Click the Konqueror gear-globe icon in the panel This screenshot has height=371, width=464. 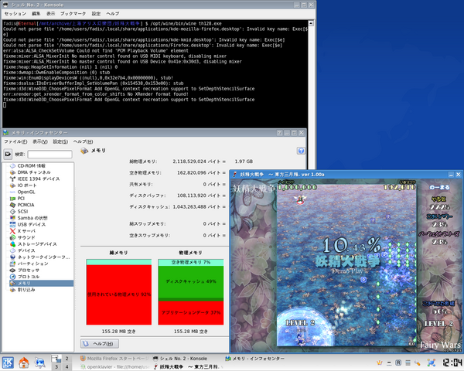(x=39, y=362)
